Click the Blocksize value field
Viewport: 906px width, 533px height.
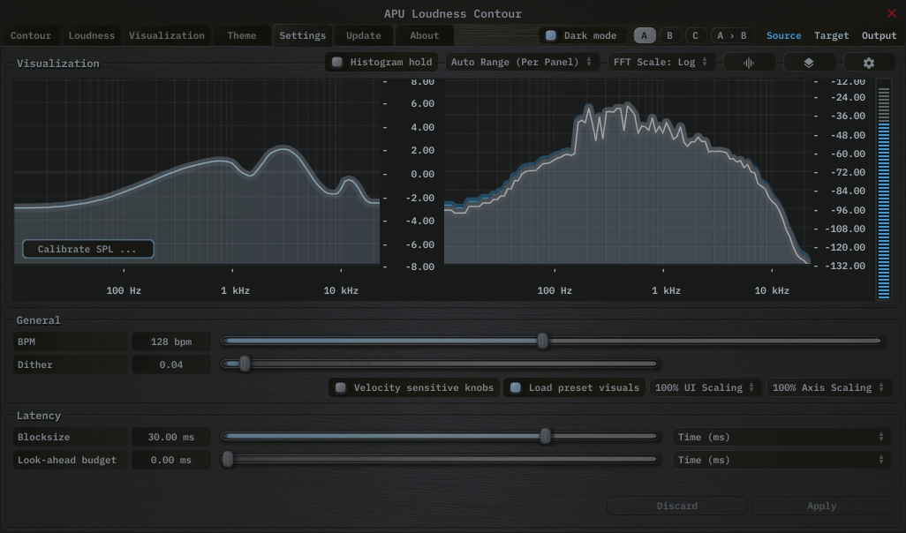tap(170, 437)
